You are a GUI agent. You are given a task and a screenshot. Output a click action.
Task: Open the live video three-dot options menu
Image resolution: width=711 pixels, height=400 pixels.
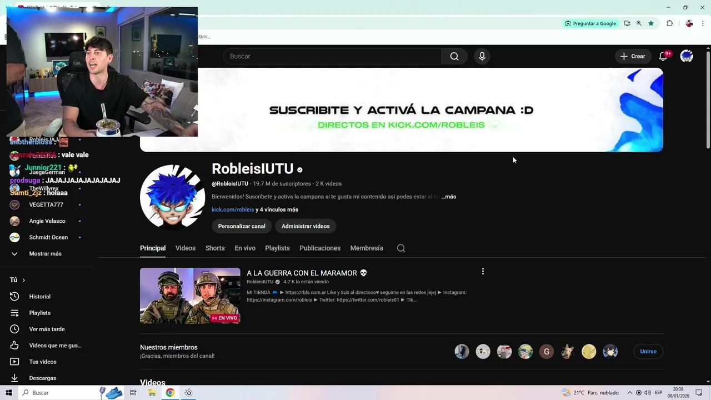pyautogui.click(x=483, y=271)
